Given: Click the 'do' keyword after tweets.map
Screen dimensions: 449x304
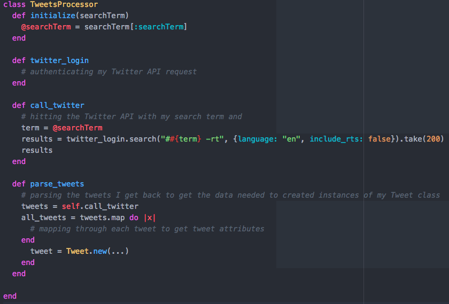Looking at the screenshot, I should (x=134, y=217).
